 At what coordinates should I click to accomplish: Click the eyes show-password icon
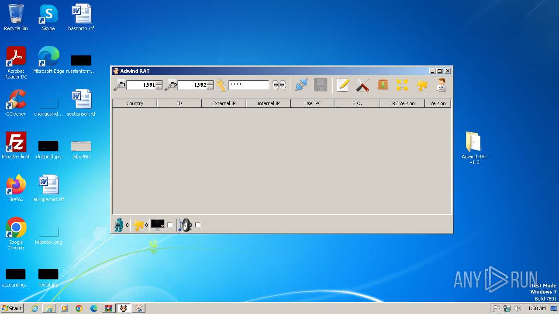[279, 85]
